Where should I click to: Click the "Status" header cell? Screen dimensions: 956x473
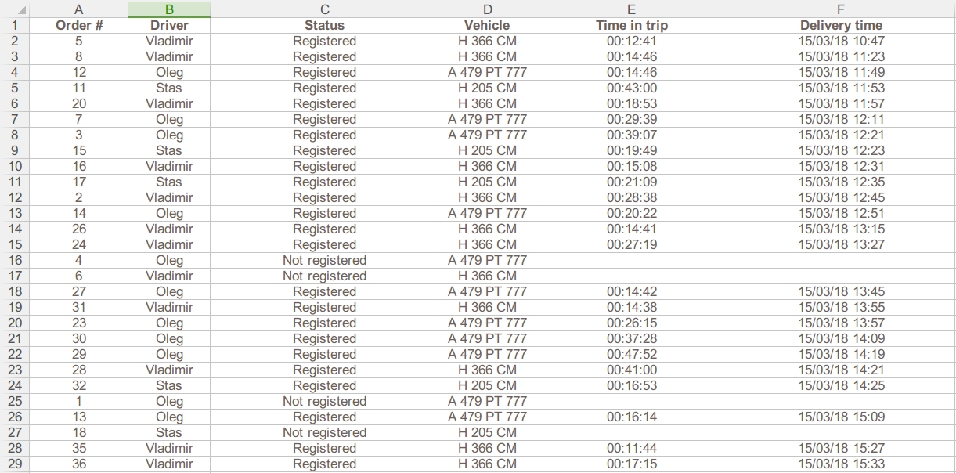coord(324,25)
